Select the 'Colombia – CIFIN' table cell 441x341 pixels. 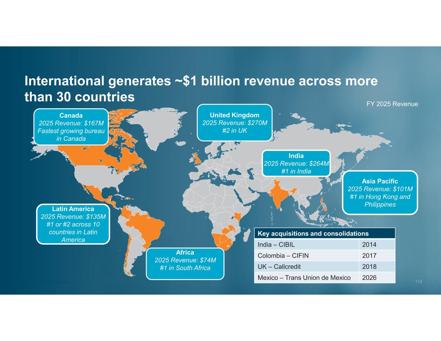(307, 256)
